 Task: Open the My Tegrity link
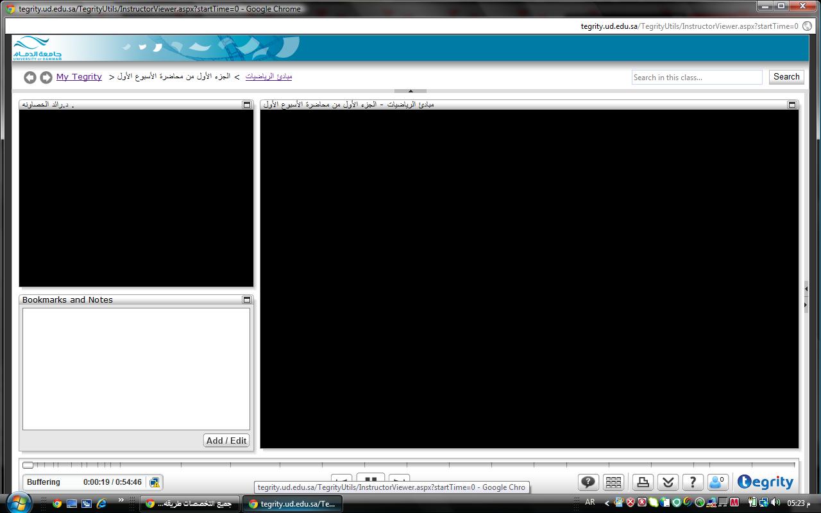(79, 77)
